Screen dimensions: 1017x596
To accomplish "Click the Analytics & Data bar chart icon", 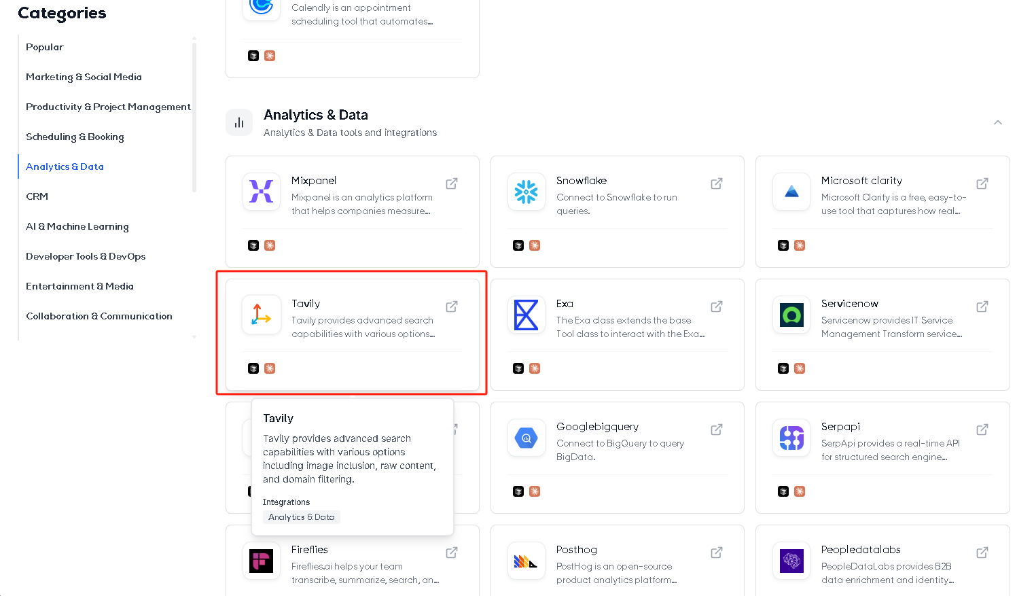I will click(239, 122).
